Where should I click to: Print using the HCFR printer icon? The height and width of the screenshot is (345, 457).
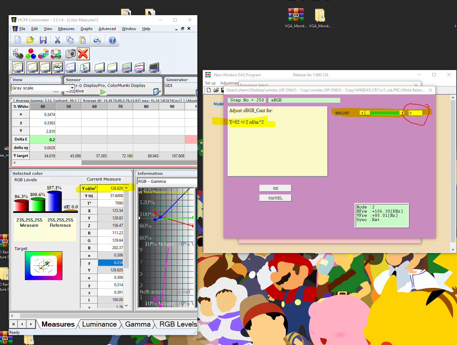tap(97, 40)
